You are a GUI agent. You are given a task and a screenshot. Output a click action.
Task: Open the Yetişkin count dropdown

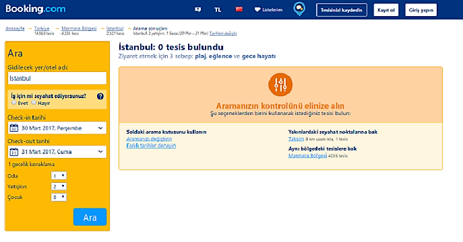pyautogui.click(x=59, y=186)
